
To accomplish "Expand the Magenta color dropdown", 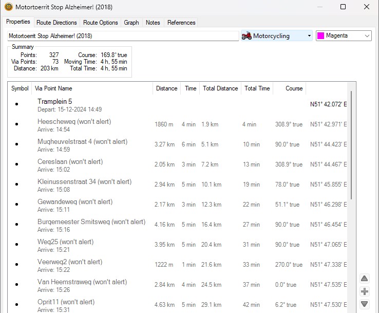I will (367, 36).
